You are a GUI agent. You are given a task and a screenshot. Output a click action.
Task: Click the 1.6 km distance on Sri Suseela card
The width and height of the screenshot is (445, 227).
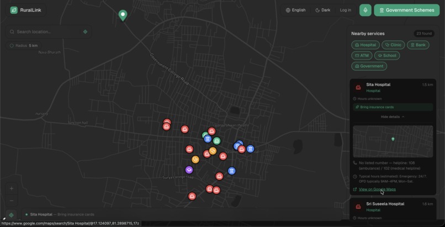pyautogui.click(x=427, y=204)
